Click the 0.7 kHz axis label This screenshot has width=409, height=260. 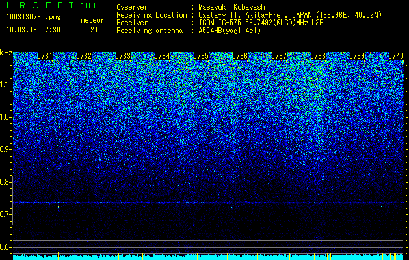[6, 214]
